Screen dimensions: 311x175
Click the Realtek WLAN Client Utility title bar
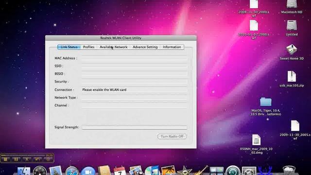tap(121, 38)
